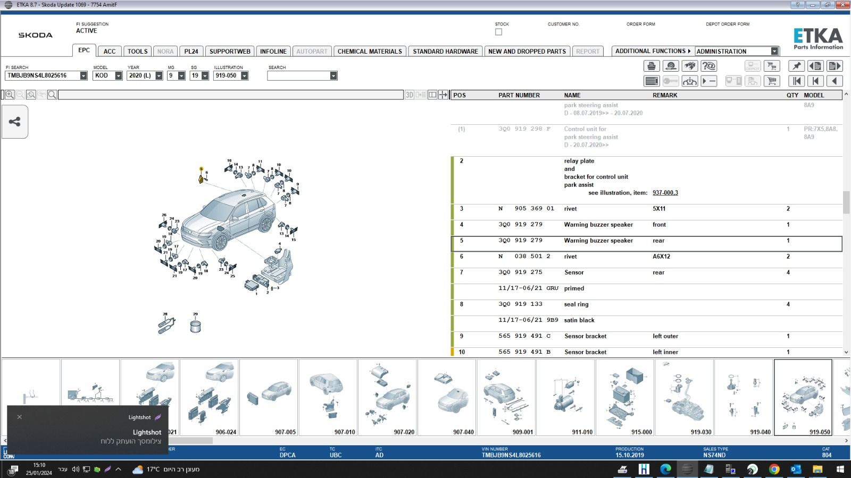Viewport: 851px width, 478px height.
Task: Click the play-dash arrow icon
Action: 709,81
